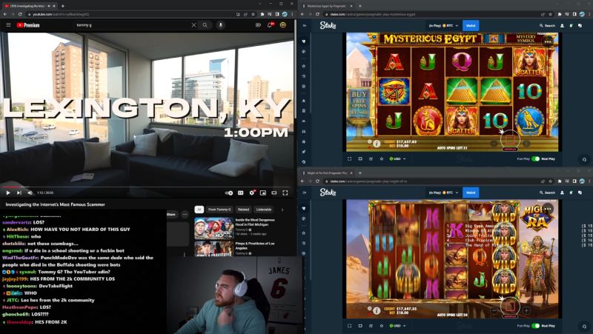The width and height of the screenshot is (593, 334).
Task: Toggle Fun Play/Real Play in Mysterious Egypt window
Action: coord(535,158)
